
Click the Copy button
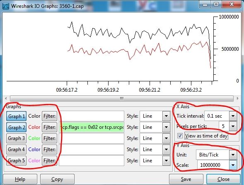point(57,179)
